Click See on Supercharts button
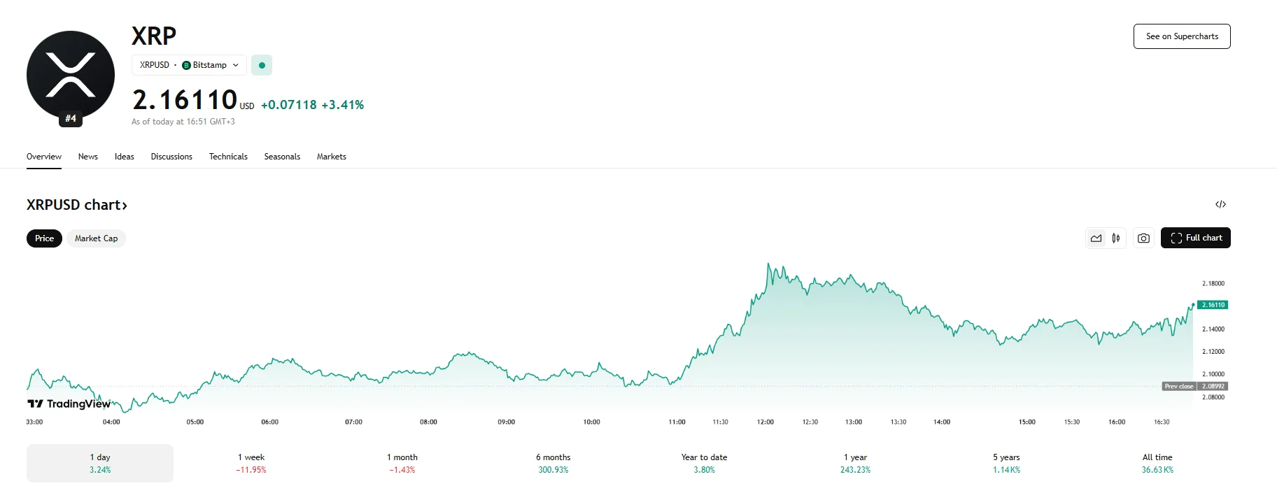1277x500 pixels. 1182,36
